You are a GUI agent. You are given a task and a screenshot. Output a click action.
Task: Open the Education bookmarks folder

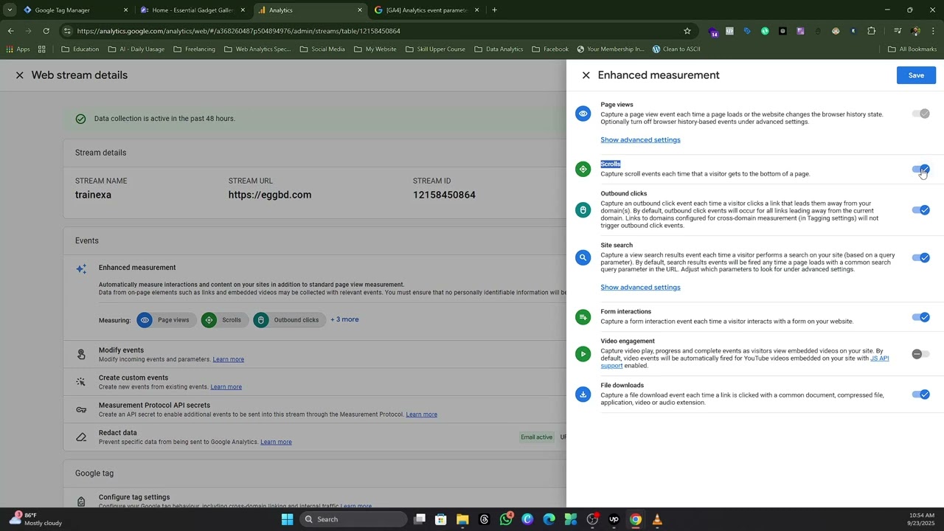[80, 49]
